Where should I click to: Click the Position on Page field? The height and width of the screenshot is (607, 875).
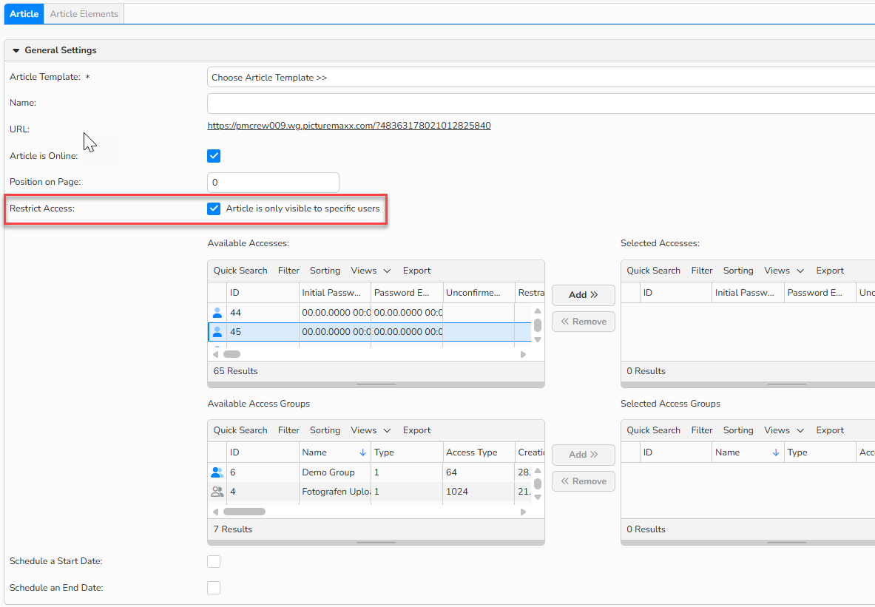click(x=273, y=183)
